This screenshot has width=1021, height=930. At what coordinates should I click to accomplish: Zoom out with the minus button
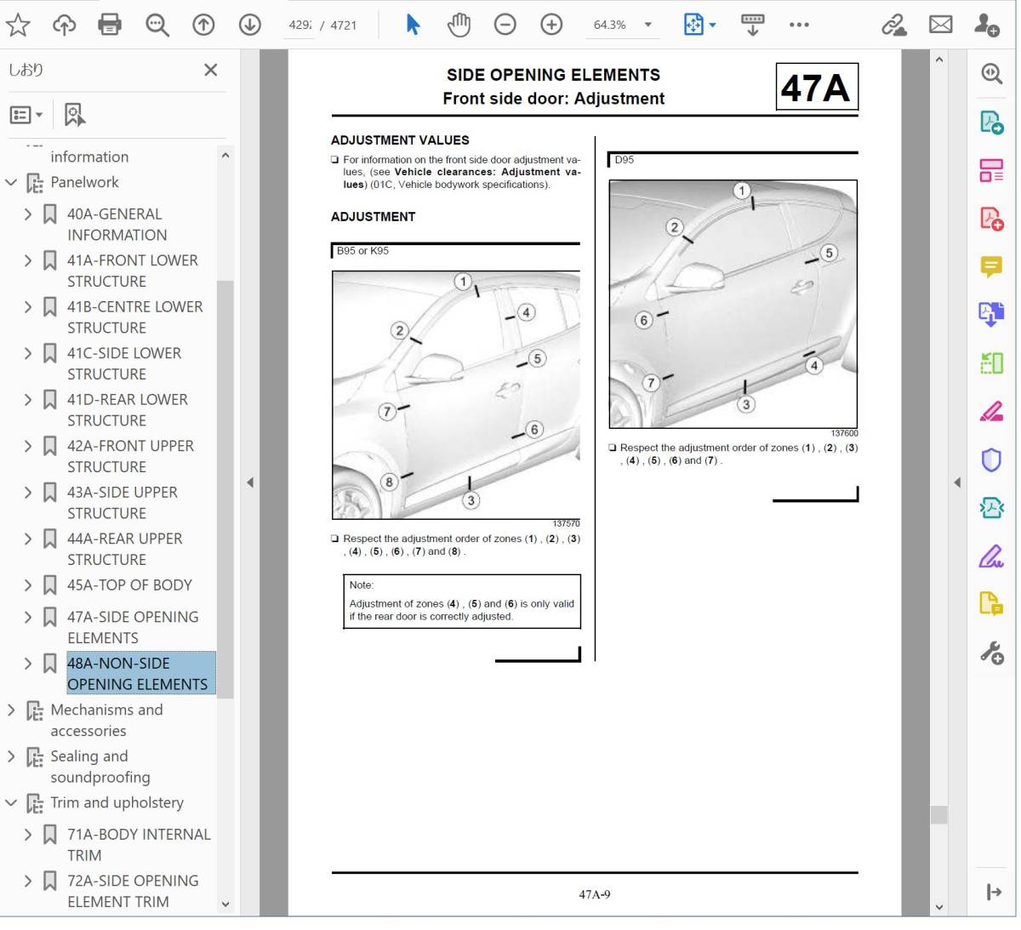505,25
